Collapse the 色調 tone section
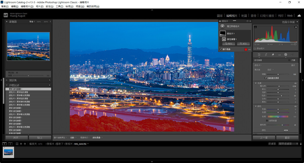This screenshot has height=163, width=304. 256,83
